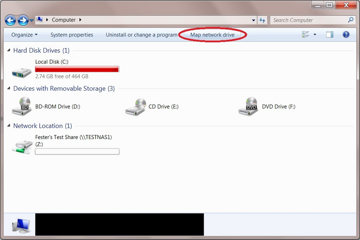Open the Organize dropdown menu
The height and width of the screenshot is (240, 360).
(x=24, y=35)
